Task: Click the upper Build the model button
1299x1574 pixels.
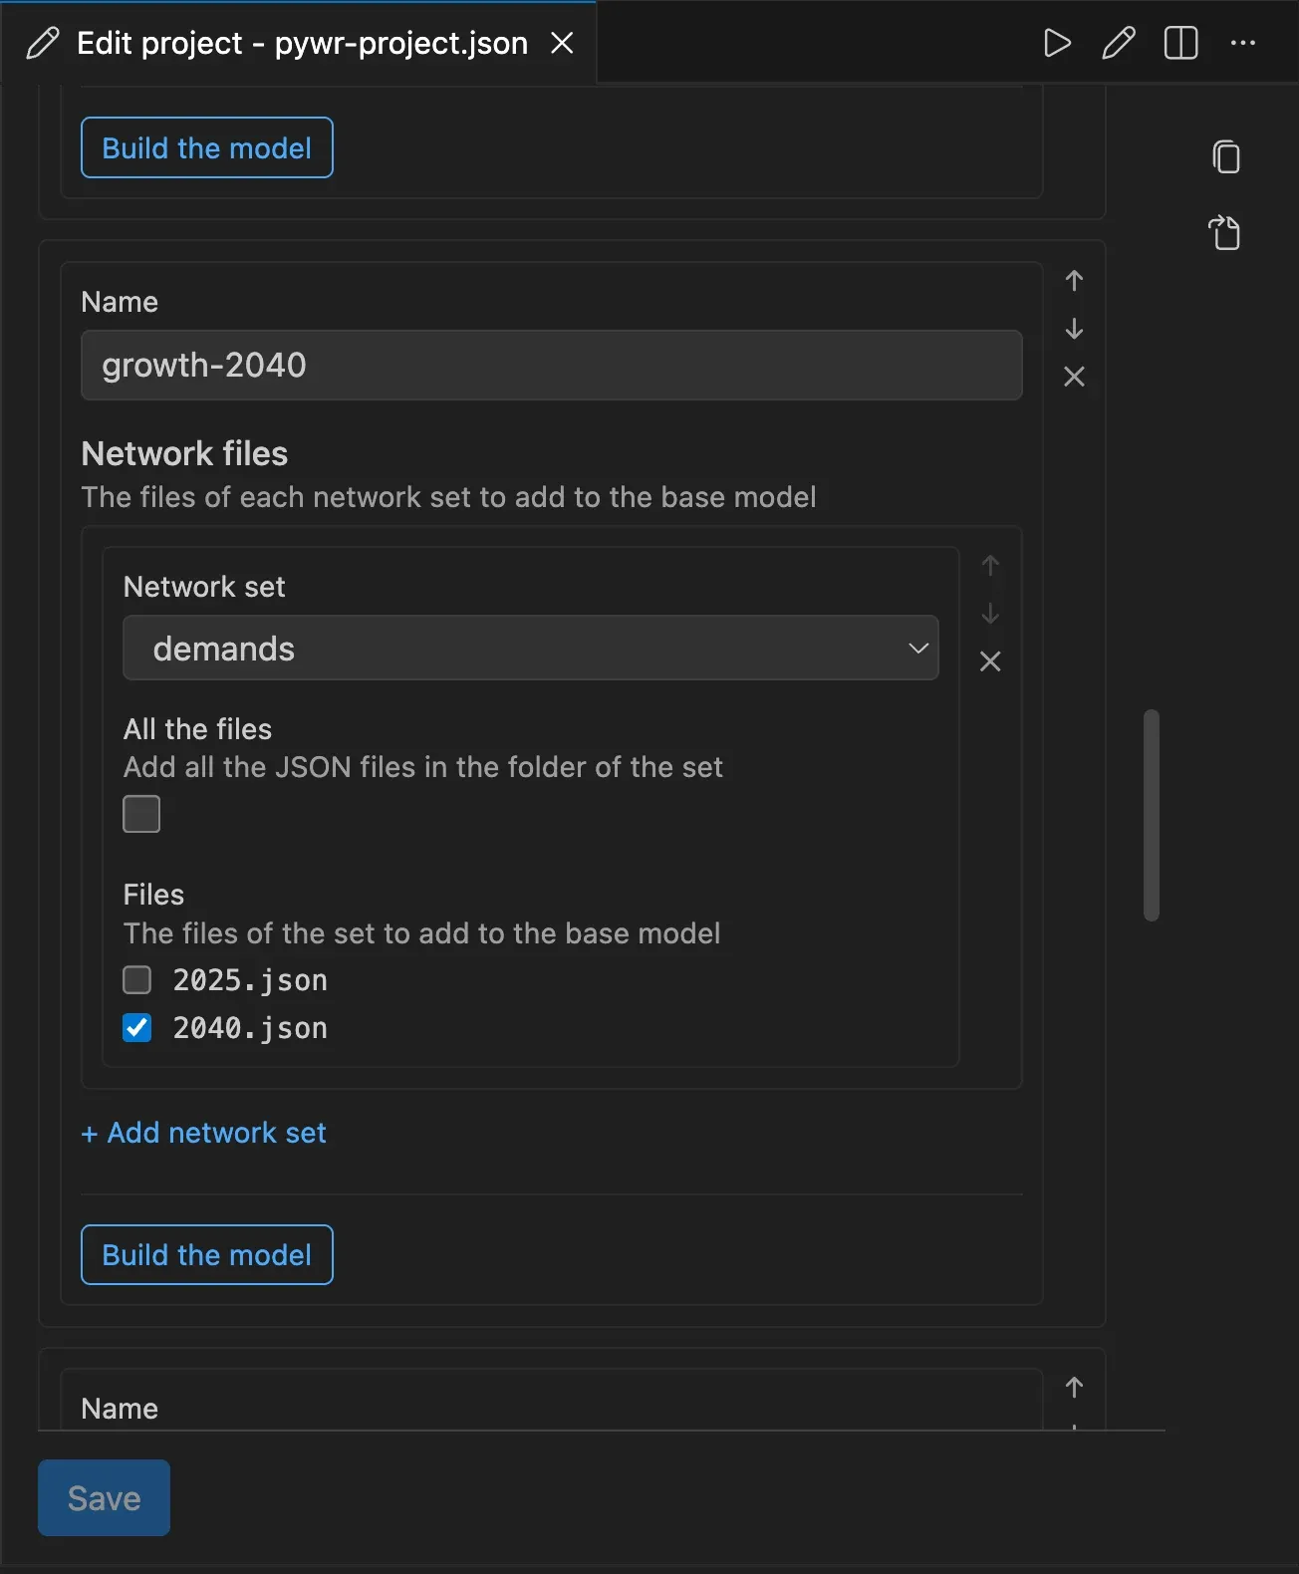Action: coord(207,147)
